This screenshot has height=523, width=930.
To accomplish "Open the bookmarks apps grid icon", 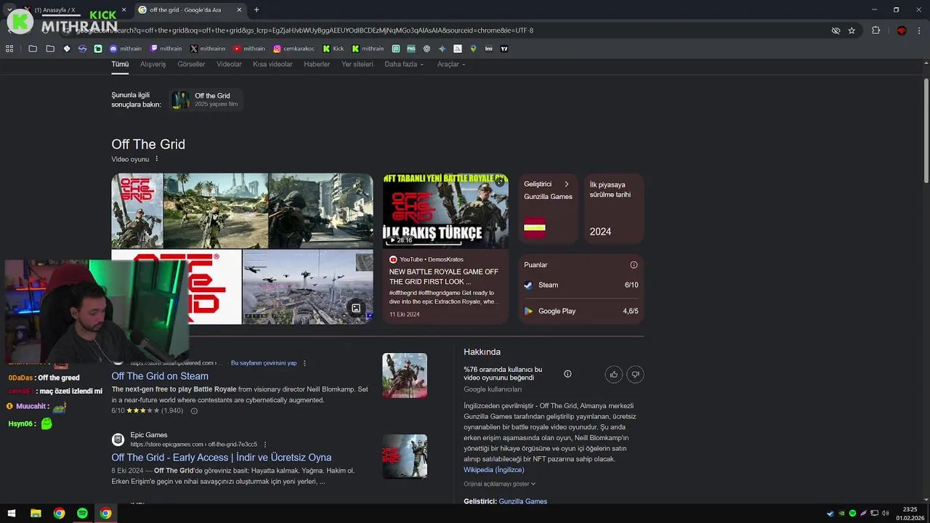I will (9, 49).
